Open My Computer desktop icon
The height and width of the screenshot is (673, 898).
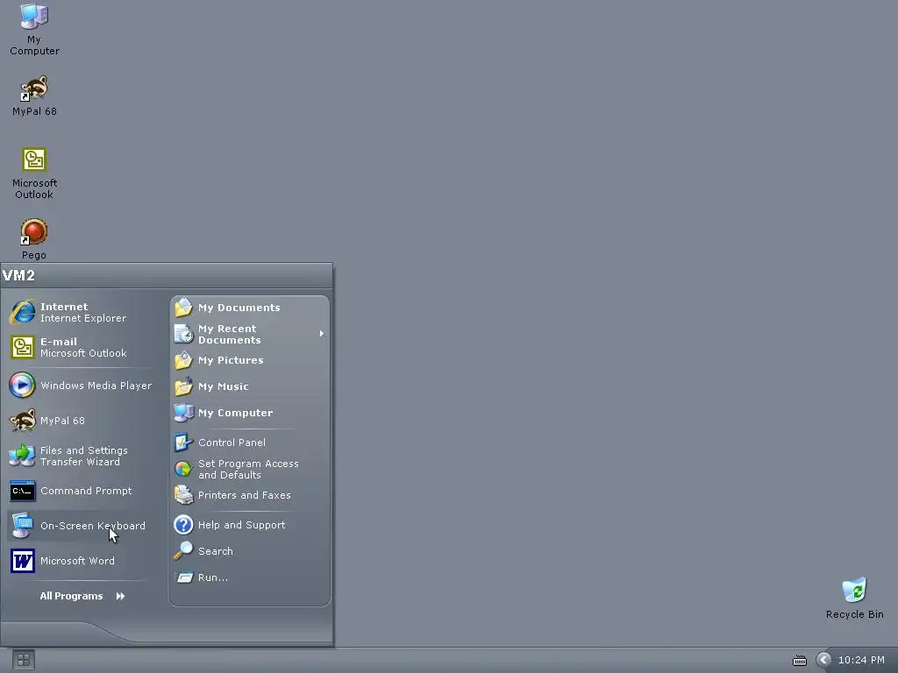(x=34, y=29)
